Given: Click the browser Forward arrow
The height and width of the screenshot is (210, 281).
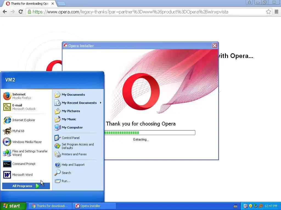Looking at the screenshot, I should click(x=13, y=12).
